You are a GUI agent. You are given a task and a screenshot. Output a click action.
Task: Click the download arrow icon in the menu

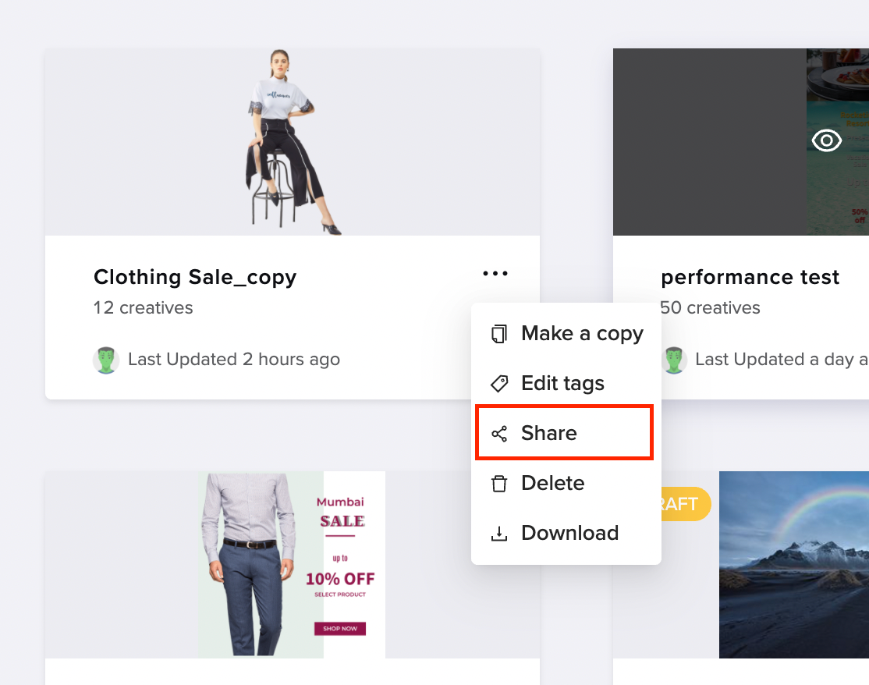click(x=498, y=533)
